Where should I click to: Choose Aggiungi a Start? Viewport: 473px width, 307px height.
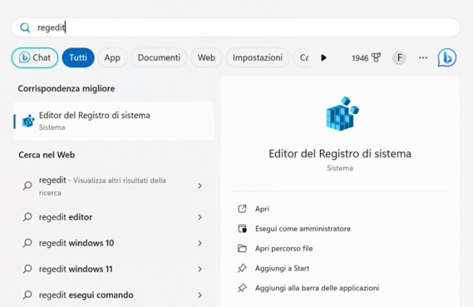(282, 268)
